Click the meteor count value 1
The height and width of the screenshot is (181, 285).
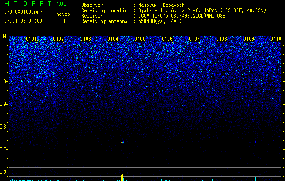pyautogui.click(x=64, y=21)
